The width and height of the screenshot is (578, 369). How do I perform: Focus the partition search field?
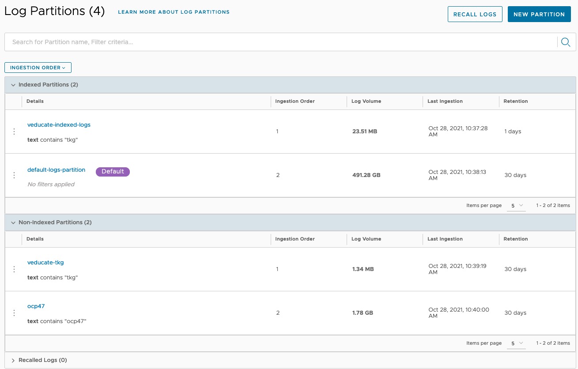[281, 42]
